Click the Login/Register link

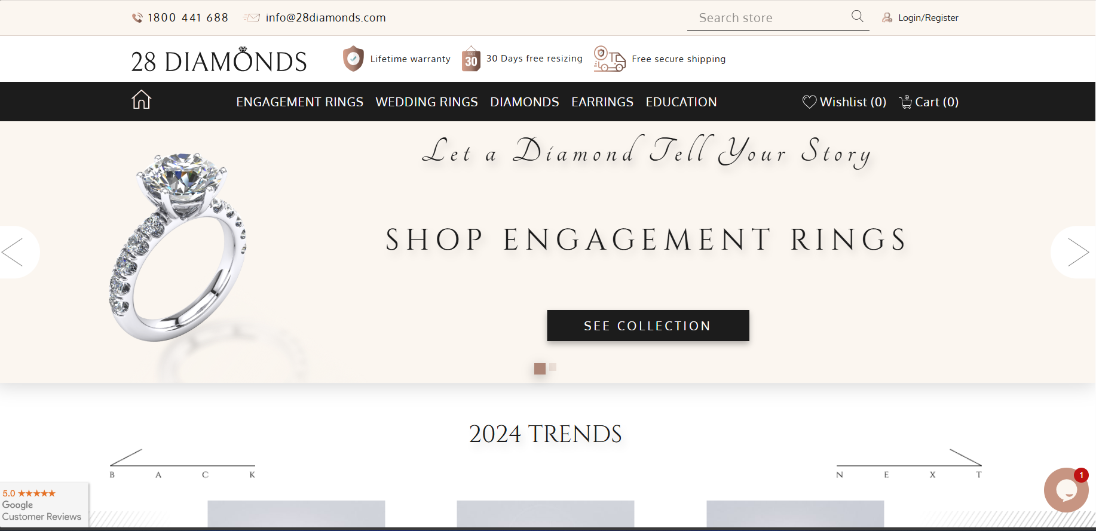pyautogui.click(x=928, y=18)
